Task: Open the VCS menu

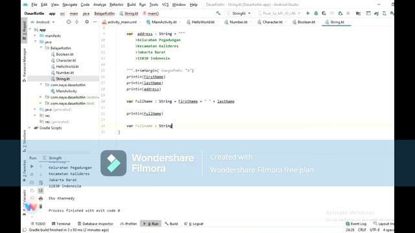Action: 165,5
